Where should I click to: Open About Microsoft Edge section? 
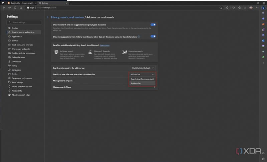pyautogui.click(x=24, y=95)
